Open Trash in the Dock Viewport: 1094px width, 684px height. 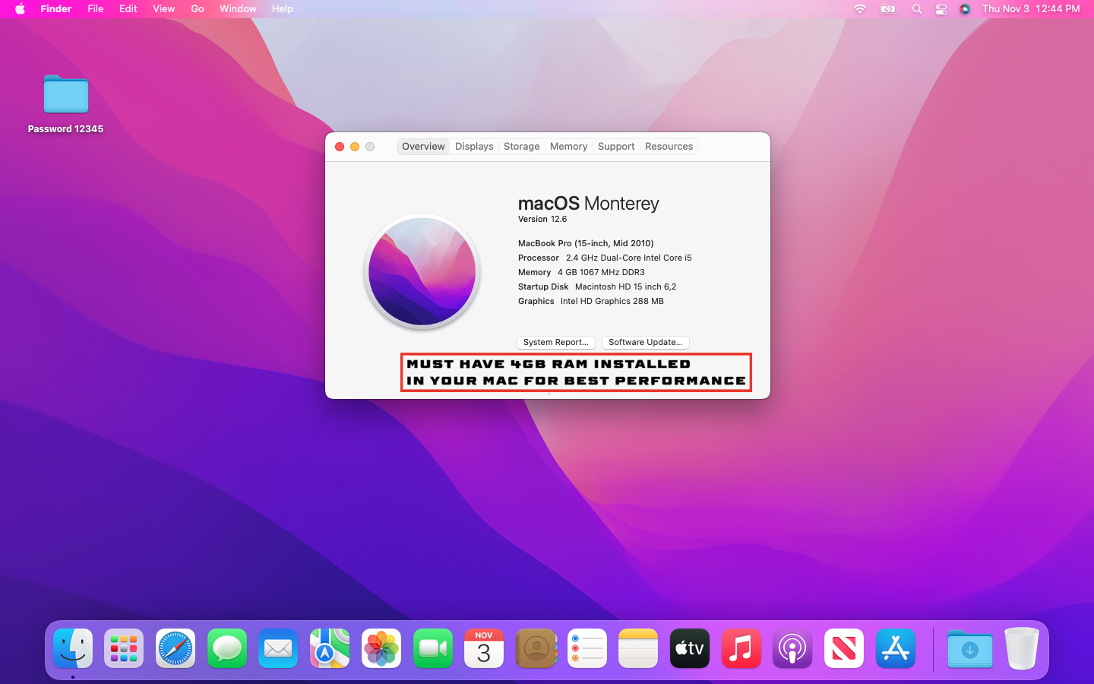[1022, 648]
